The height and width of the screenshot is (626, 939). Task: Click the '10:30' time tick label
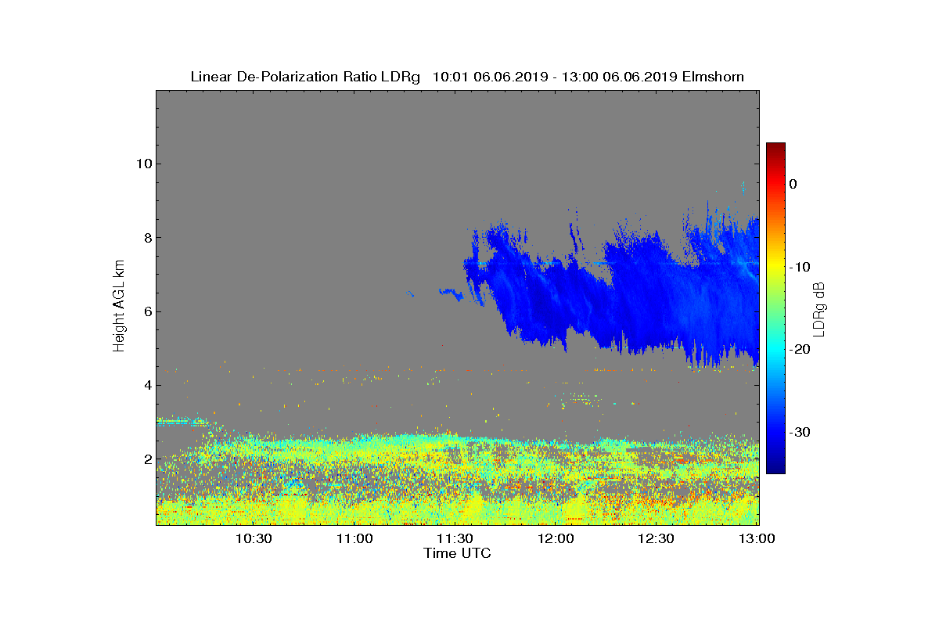[x=254, y=539]
